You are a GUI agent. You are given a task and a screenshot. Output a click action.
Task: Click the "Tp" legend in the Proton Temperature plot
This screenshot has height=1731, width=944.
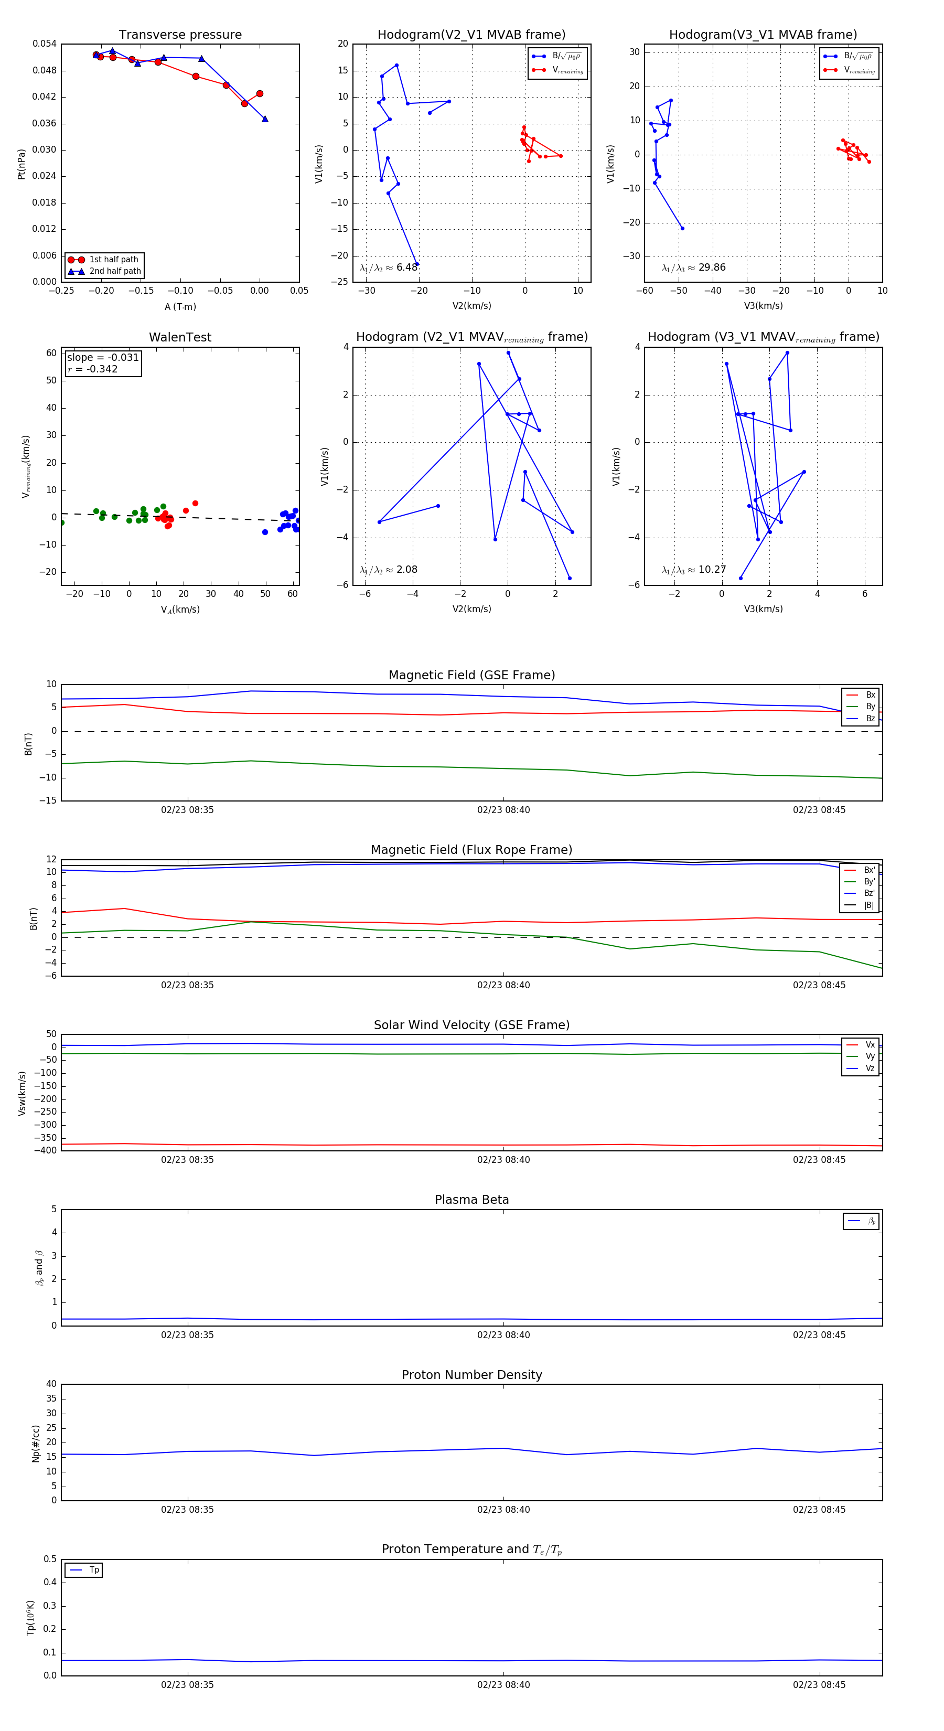click(83, 1570)
